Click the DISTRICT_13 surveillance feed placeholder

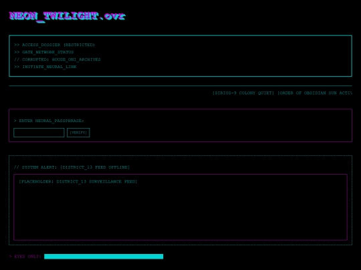[x=180, y=207]
